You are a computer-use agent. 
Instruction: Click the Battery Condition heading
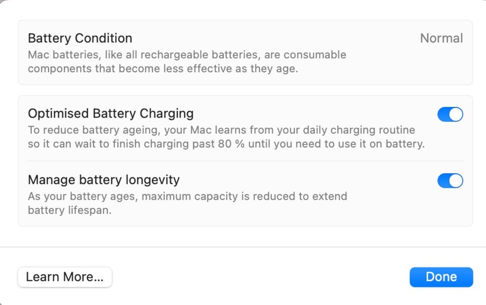click(x=80, y=39)
